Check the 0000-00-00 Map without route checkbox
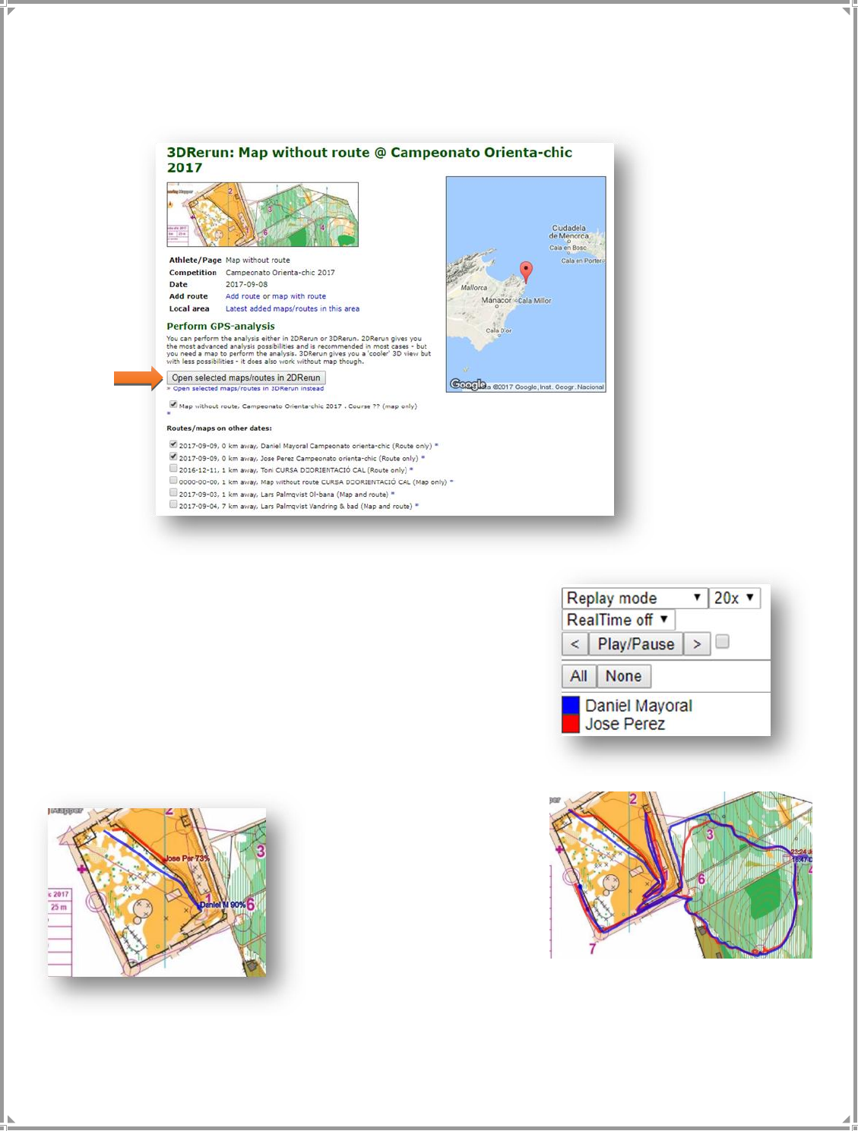 coord(173,481)
